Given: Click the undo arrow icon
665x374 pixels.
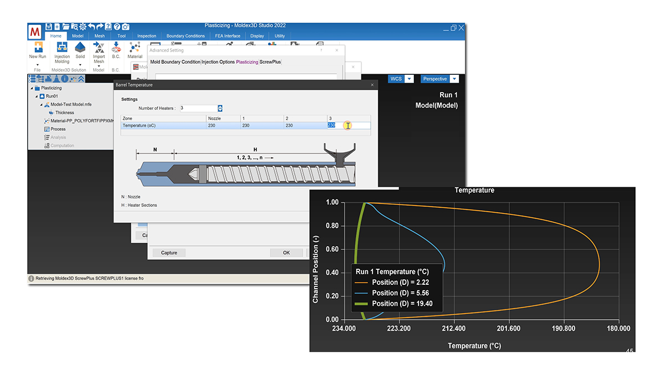Looking at the screenshot, I should 91,27.
